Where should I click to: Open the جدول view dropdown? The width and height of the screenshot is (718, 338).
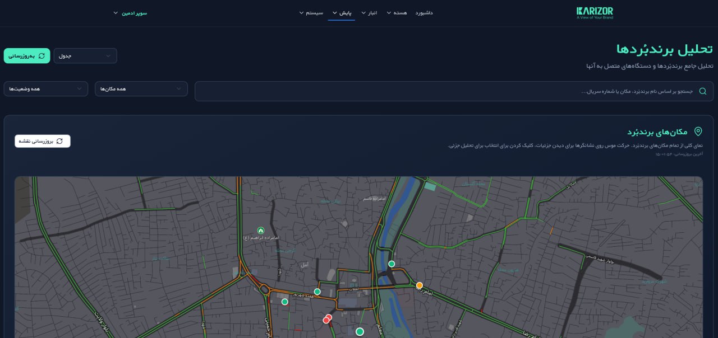coord(85,56)
